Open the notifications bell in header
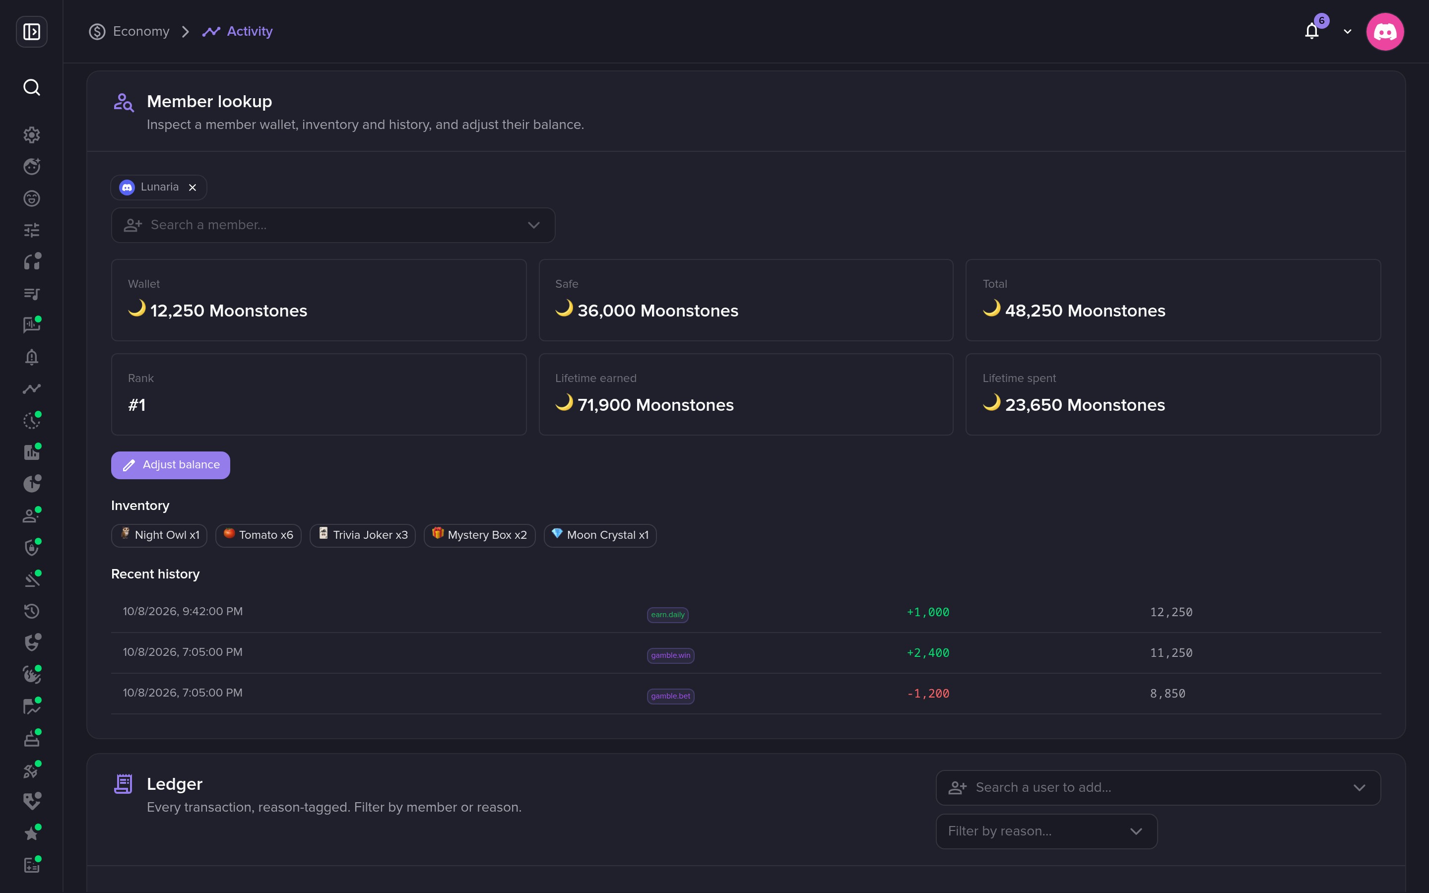The image size is (1429, 893). click(x=1312, y=31)
